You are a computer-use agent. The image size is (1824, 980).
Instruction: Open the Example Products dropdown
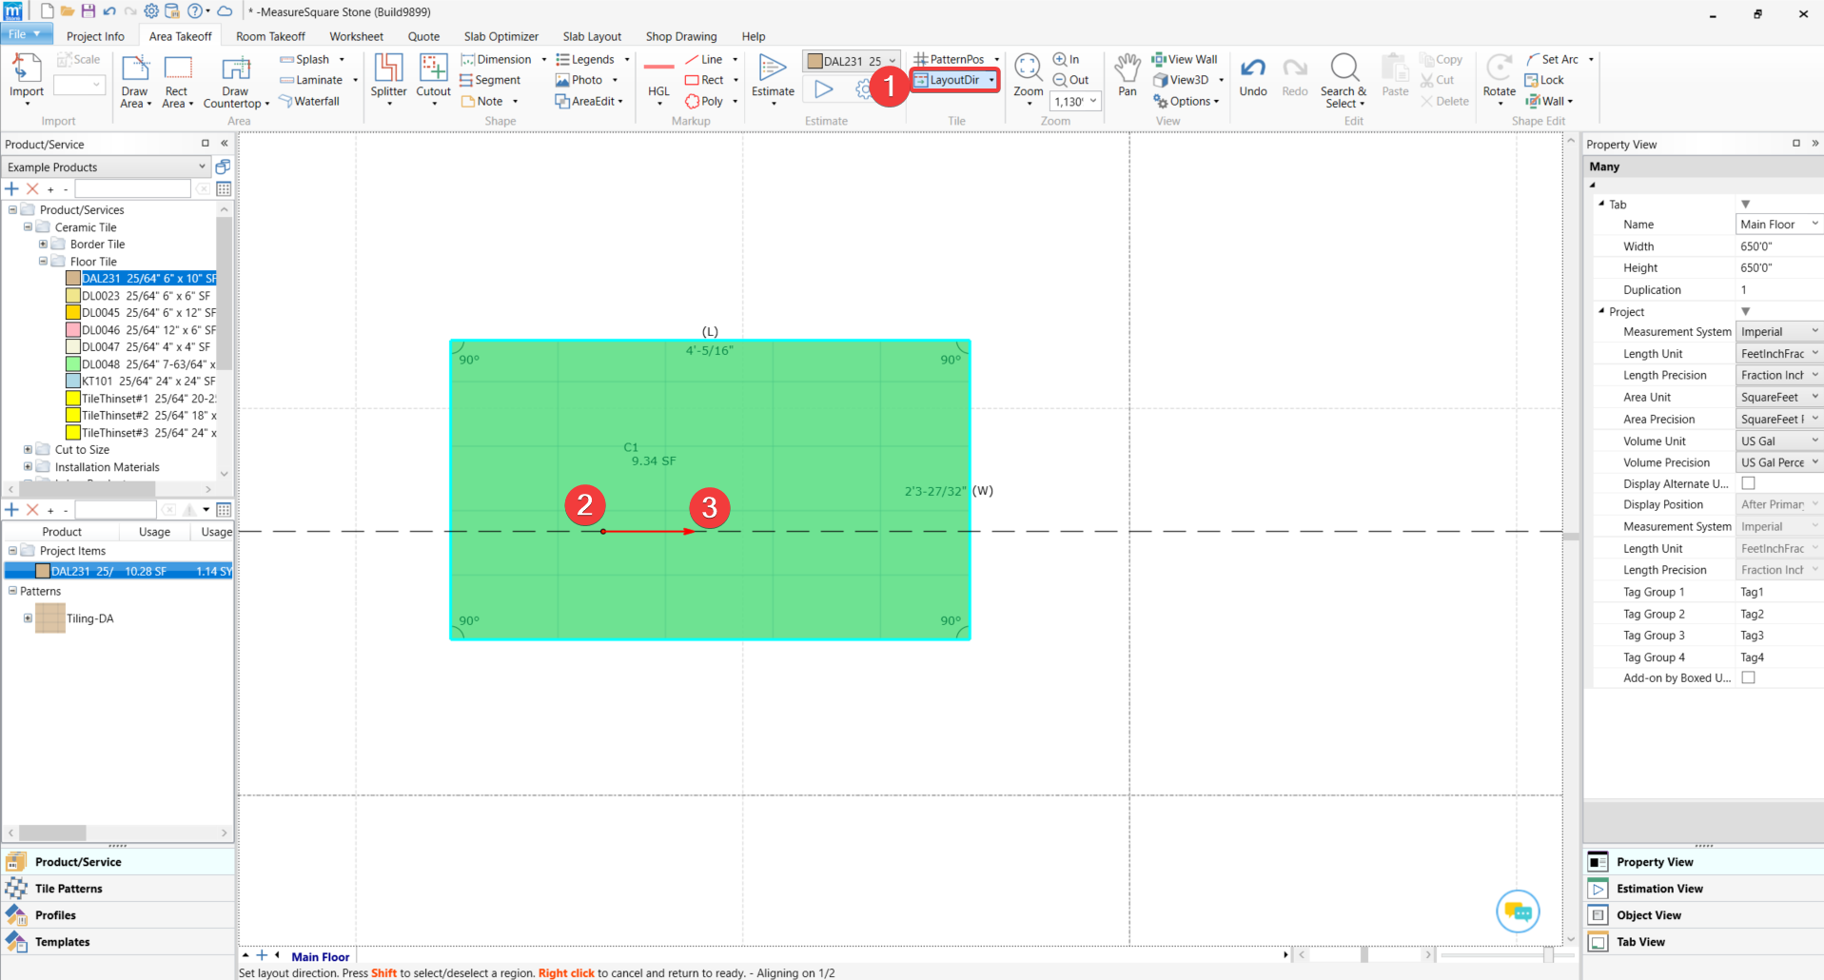coord(106,167)
